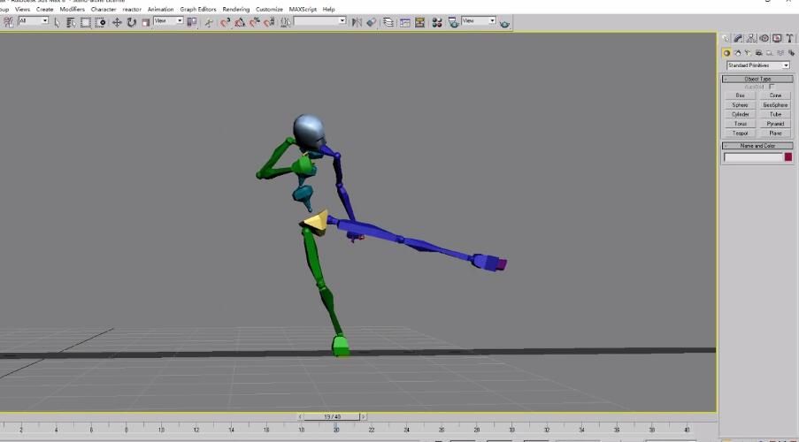Toggle the Spinner Snap button
Viewport: 799px width, 442px height.
269,22
